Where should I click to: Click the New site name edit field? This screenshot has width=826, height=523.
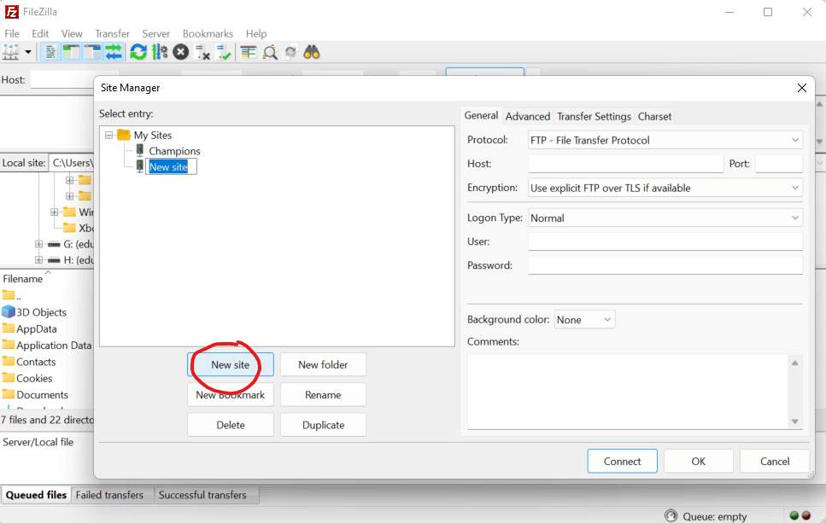click(171, 166)
